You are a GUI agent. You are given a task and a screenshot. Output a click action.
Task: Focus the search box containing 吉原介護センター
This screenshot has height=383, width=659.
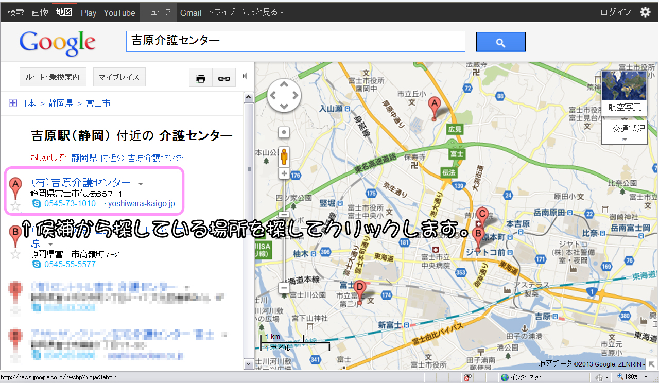pos(296,41)
